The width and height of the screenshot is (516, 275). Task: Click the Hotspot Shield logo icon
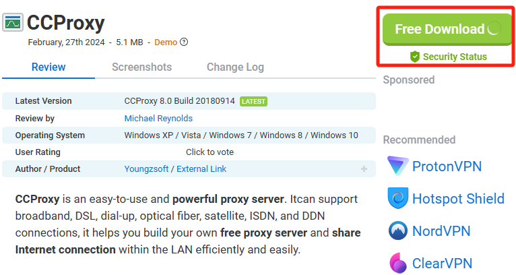coord(398,198)
